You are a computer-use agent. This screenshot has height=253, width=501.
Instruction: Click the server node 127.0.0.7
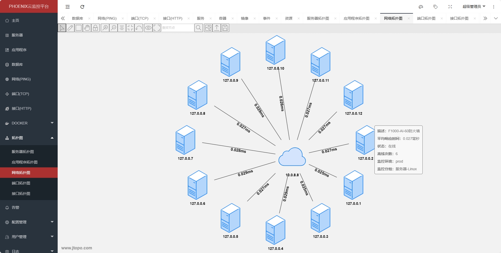[185, 140]
